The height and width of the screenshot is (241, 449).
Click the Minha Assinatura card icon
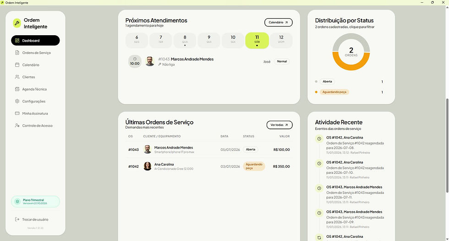tap(17, 113)
